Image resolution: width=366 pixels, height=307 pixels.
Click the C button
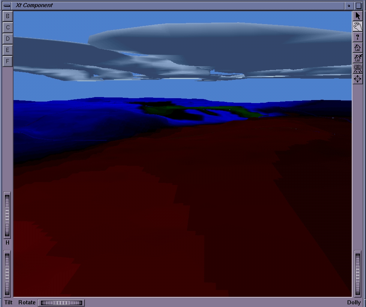point(8,27)
